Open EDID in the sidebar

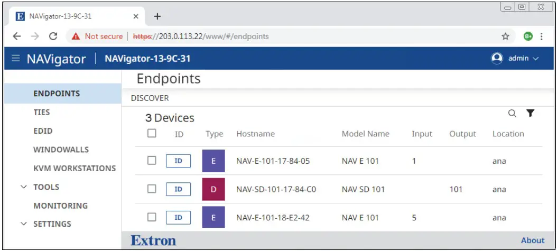(x=43, y=131)
